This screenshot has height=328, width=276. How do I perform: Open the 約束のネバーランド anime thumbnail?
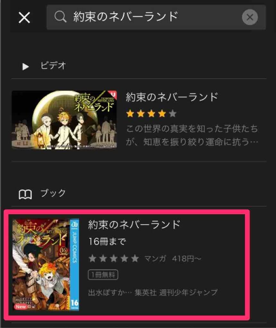pos(64,120)
